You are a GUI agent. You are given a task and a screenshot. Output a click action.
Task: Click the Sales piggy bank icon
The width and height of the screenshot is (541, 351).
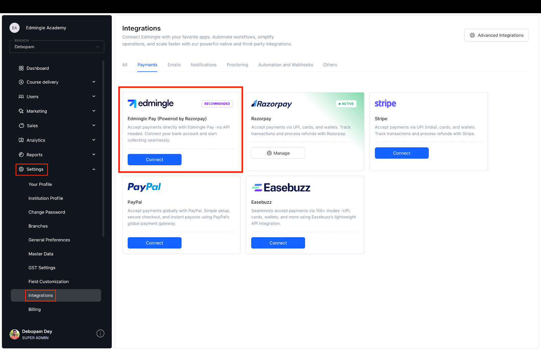click(21, 125)
